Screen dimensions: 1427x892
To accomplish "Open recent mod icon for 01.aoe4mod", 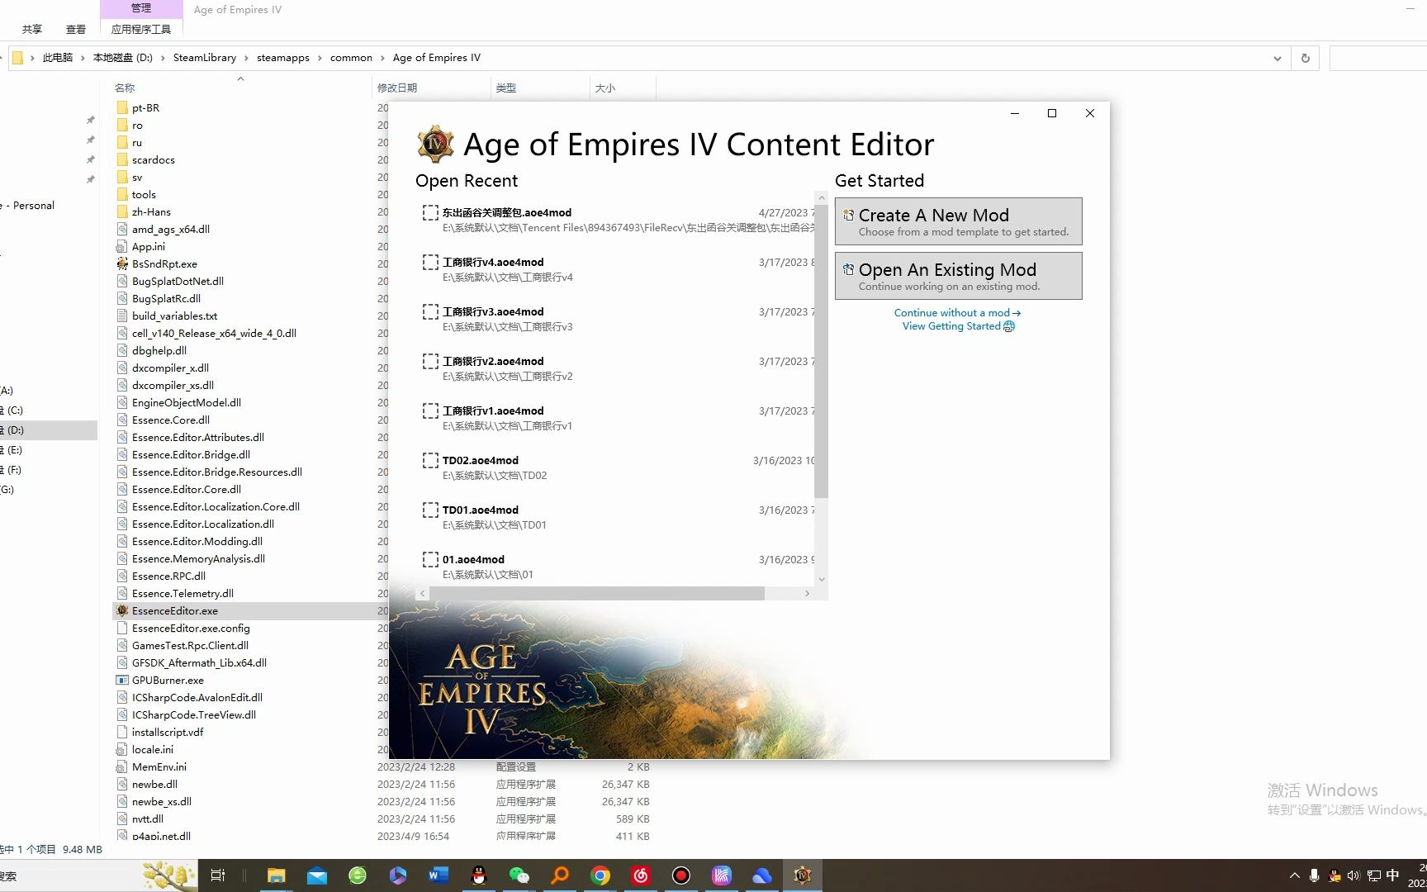I will click(430, 559).
